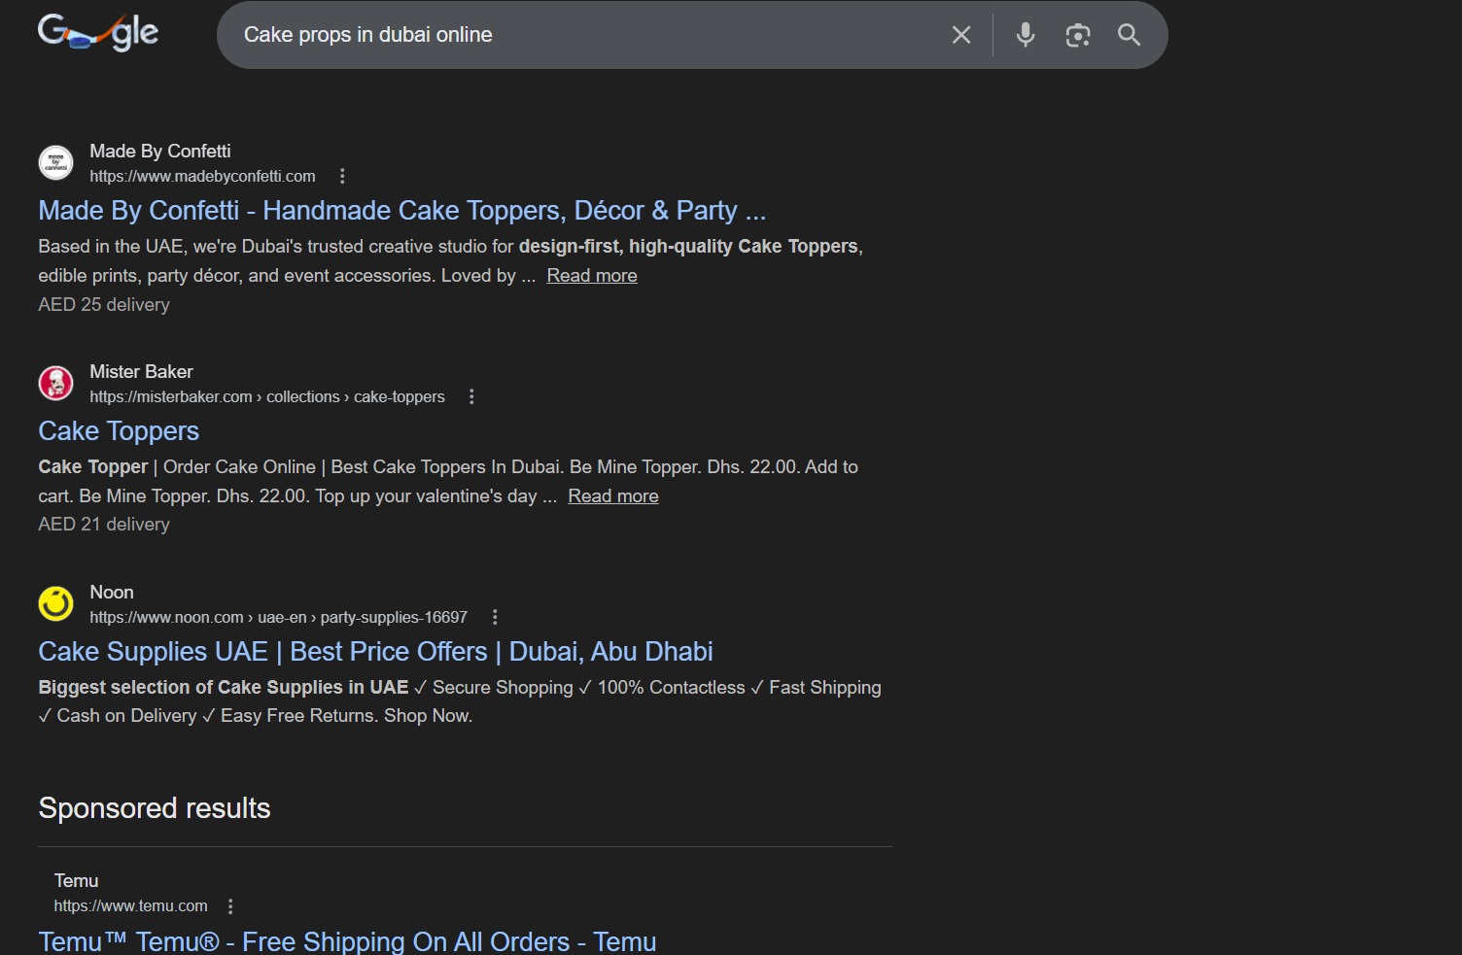The height and width of the screenshot is (955, 1462).
Task: Open more options for Noon result
Action: (495, 617)
